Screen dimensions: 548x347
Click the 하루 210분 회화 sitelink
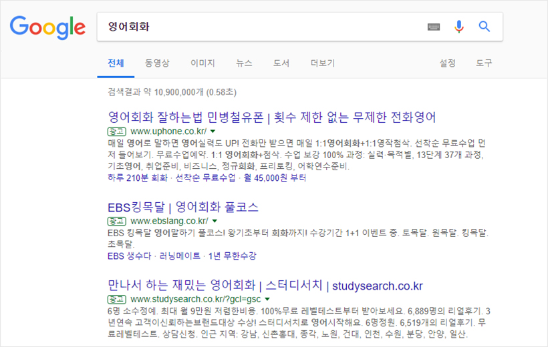[x=138, y=178]
